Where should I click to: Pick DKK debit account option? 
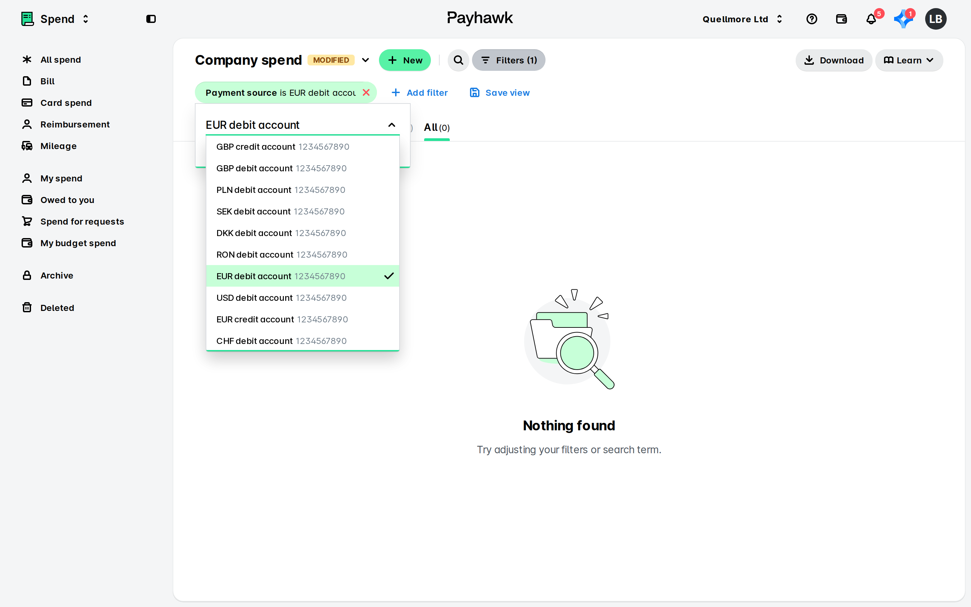click(x=302, y=233)
